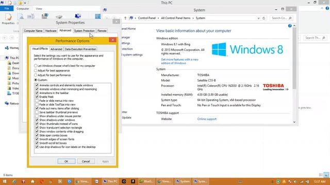Open Data Execution Prevention tab
The width and height of the screenshot is (330, 185).
click(80, 49)
